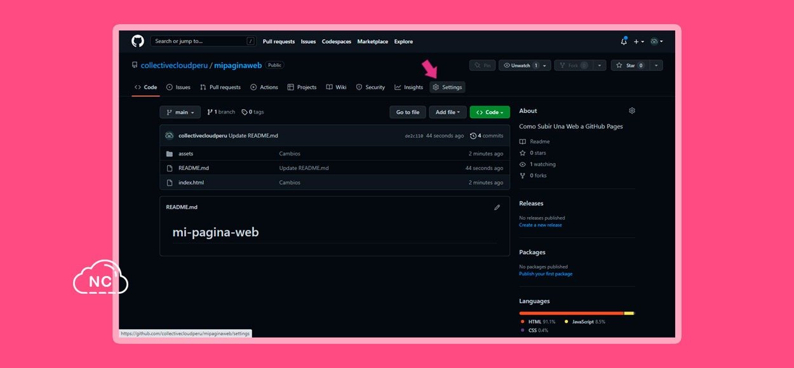Screen dimensions: 794x368
Task: Open collectivecloudperu in latest commit row
Action: (x=203, y=136)
